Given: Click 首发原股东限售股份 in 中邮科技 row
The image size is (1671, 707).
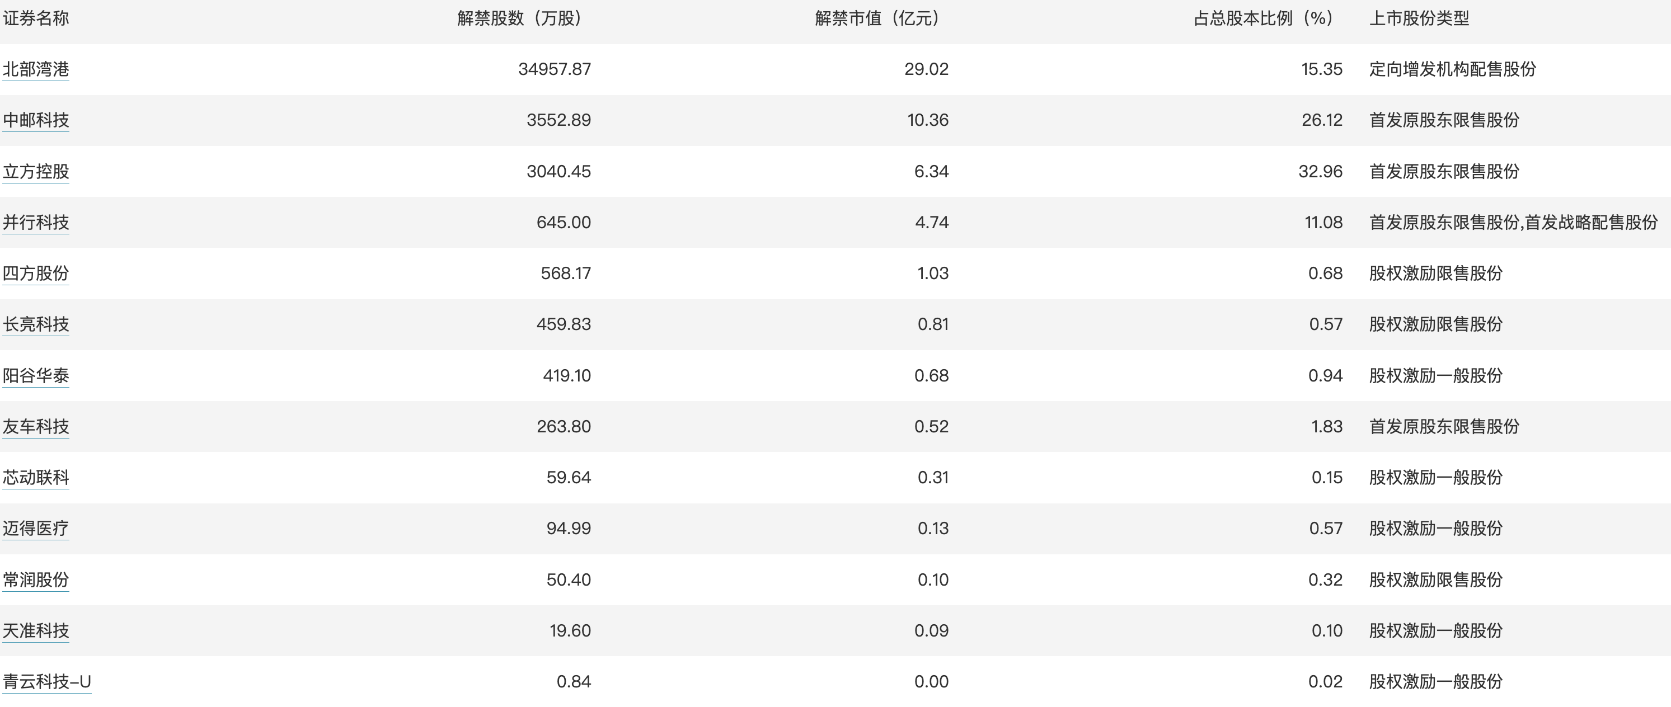Looking at the screenshot, I should point(1444,120).
